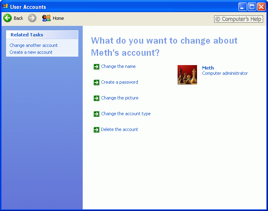268x211 pixels.
Task: Close the User Accounts window
Action: click(x=261, y=7)
